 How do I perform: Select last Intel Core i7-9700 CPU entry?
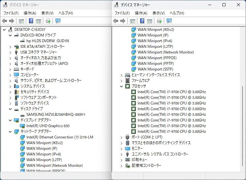pyautogui.click(x=172, y=132)
